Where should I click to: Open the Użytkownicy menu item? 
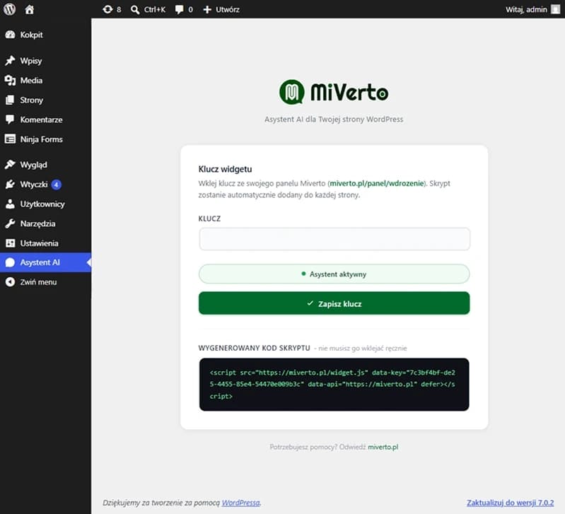45,204
